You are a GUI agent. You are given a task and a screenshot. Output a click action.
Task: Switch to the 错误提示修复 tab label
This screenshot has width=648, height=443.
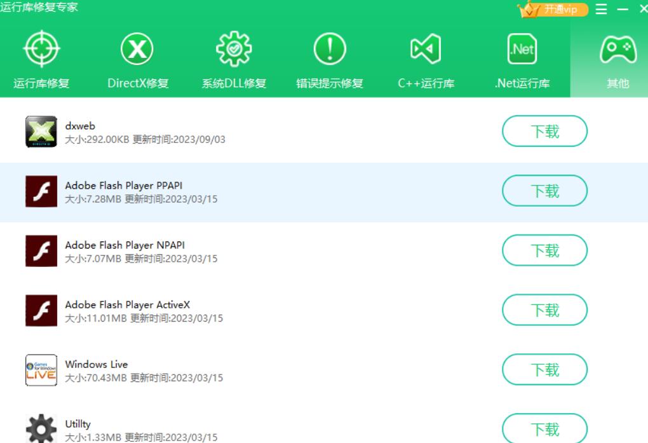[x=329, y=83]
